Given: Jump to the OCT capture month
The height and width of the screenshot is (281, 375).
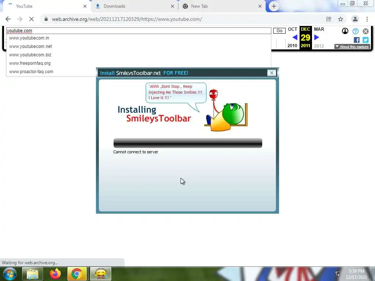Looking at the screenshot, I should 292,29.
